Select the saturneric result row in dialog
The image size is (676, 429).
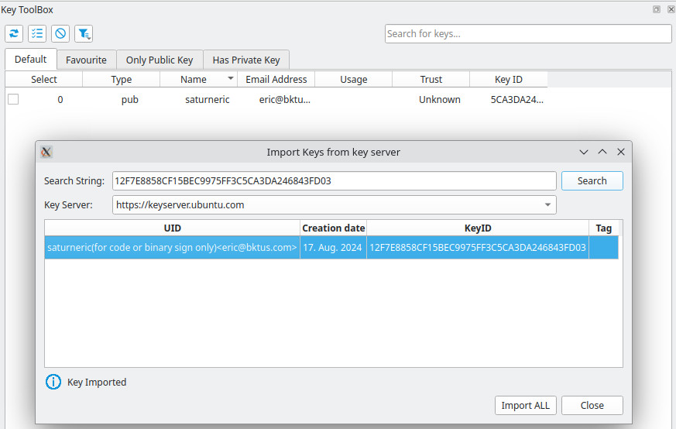click(172, 248)
